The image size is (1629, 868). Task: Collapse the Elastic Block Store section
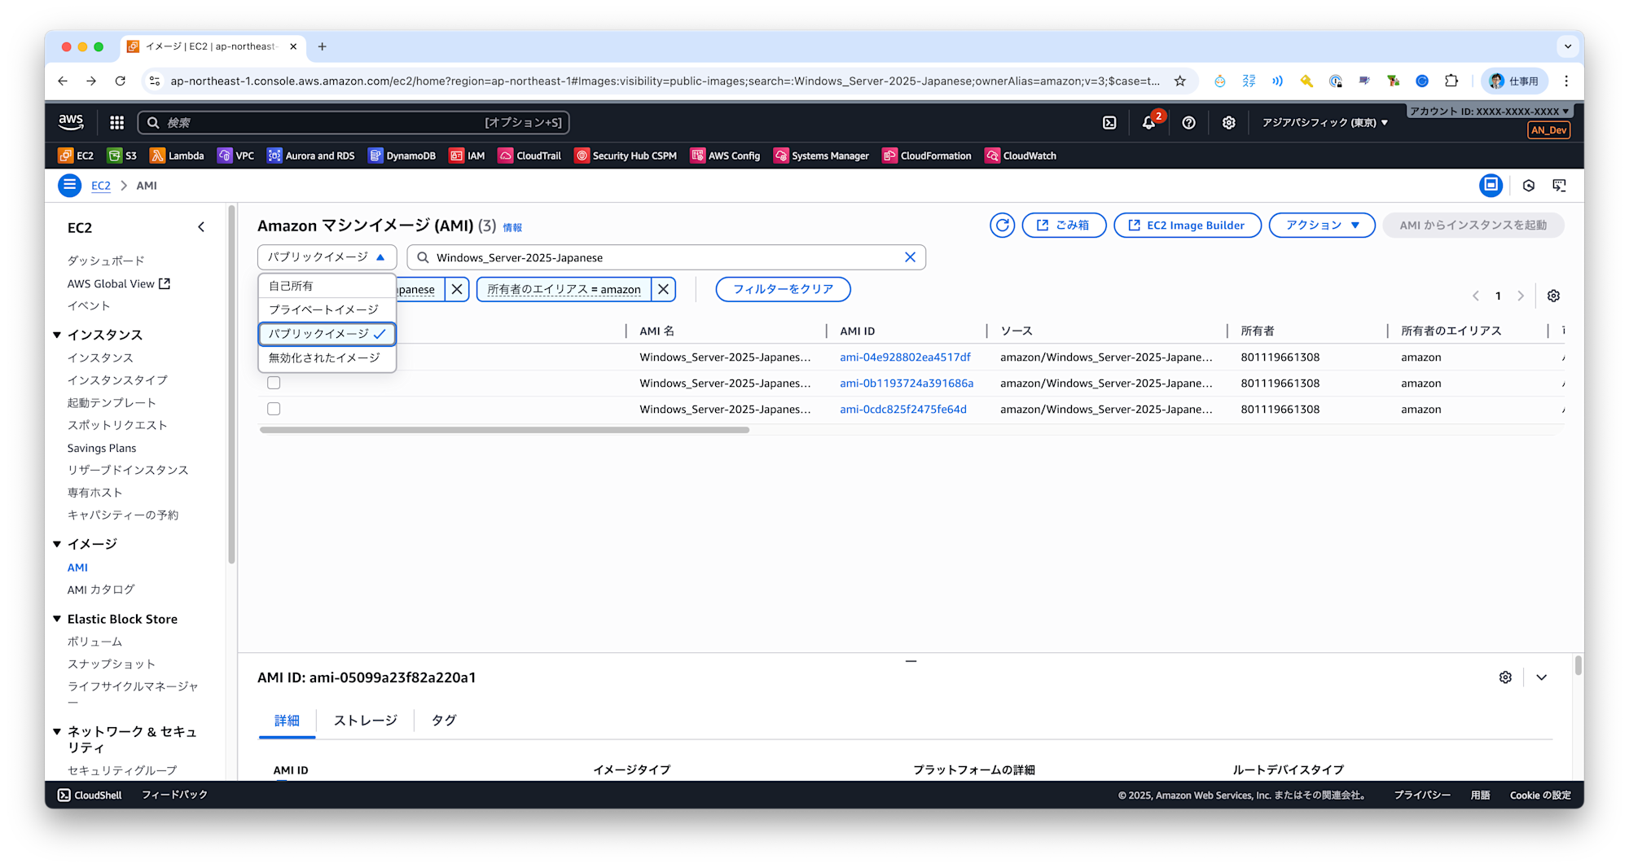pyautogui.click(x=57, y=619)
